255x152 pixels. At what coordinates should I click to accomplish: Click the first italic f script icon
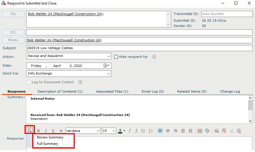point(130,131)
